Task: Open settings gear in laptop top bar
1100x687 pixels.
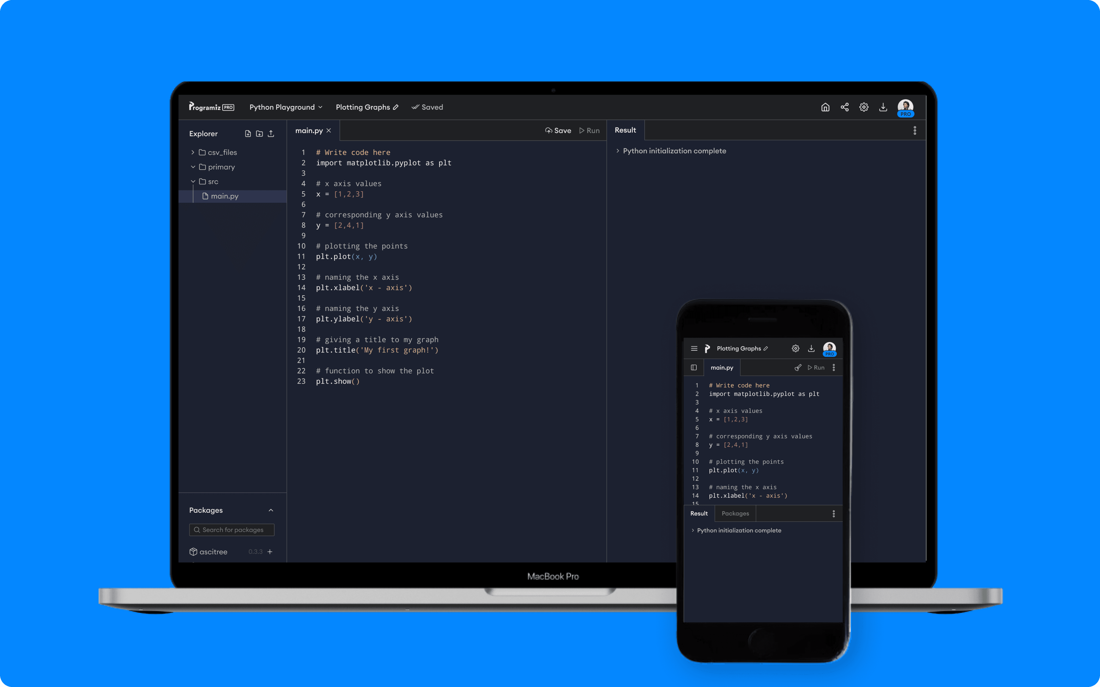Action: tap(864, 107)
